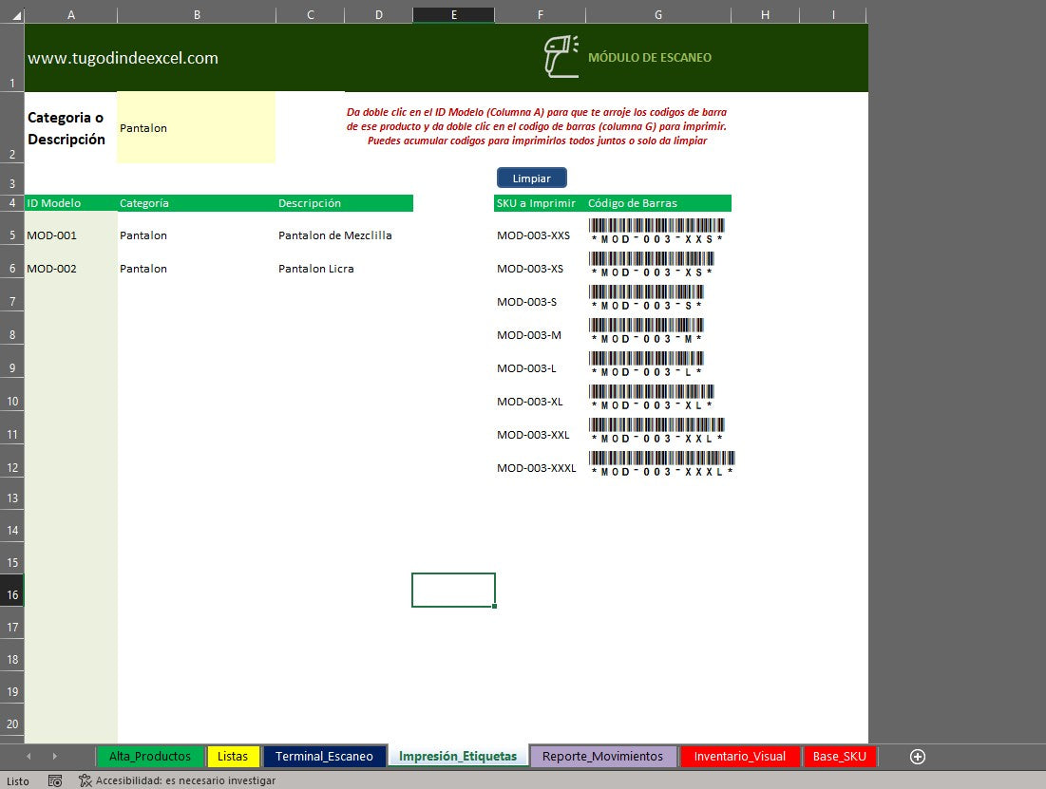
Task: Click the barcode for MOD-003-XXS
Action: point(656,231)
